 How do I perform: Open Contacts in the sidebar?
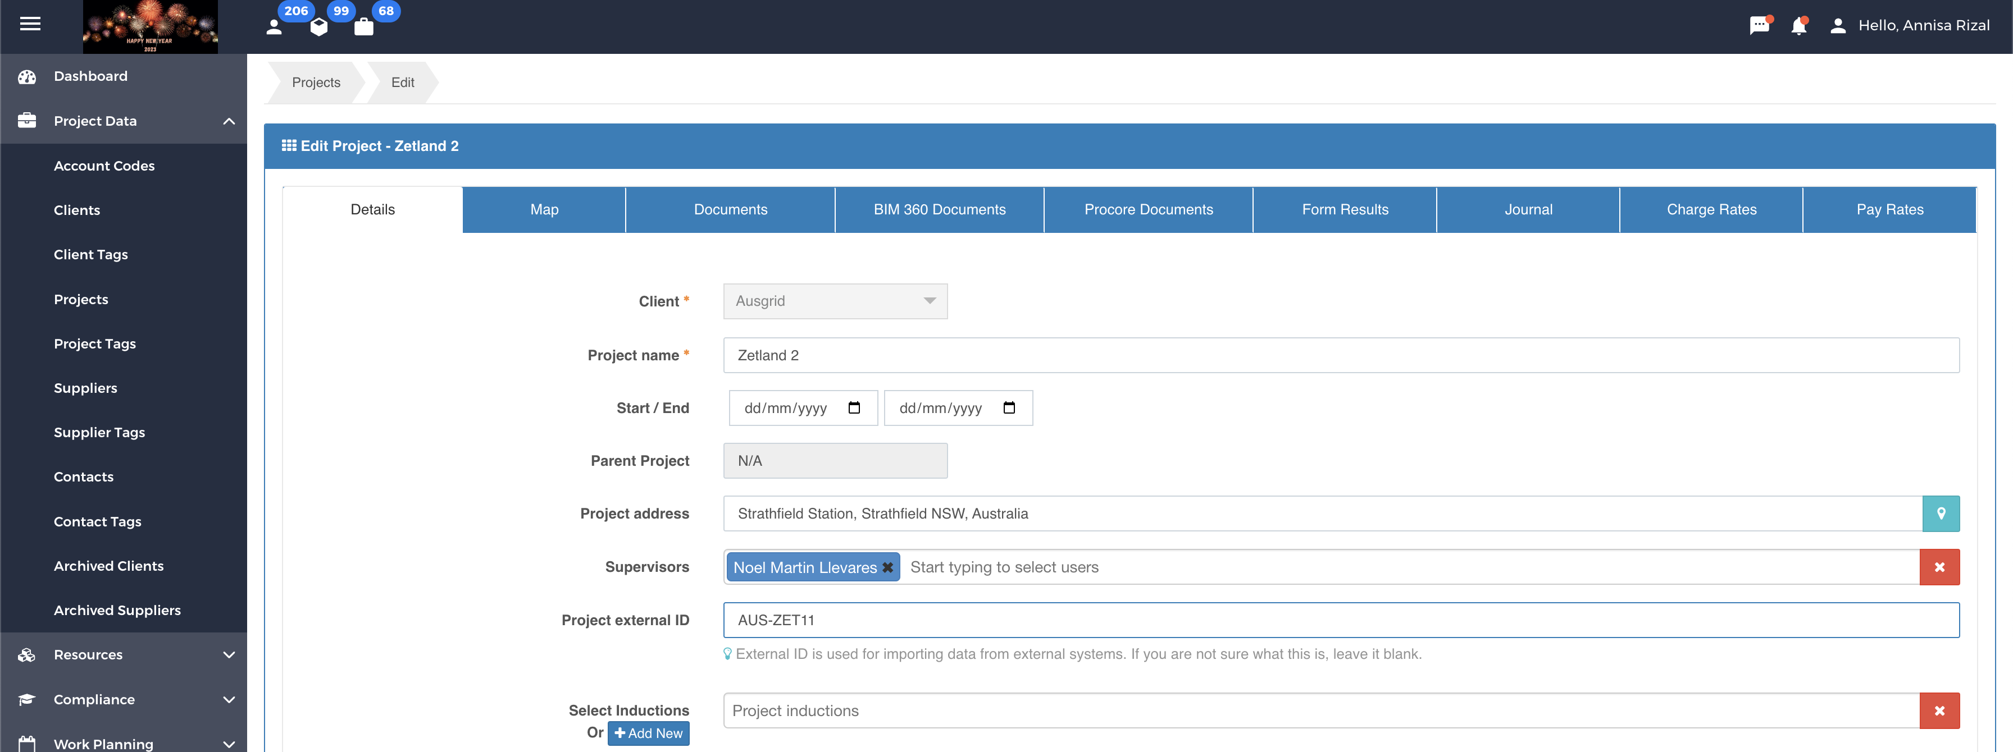[x=84, y=476]
